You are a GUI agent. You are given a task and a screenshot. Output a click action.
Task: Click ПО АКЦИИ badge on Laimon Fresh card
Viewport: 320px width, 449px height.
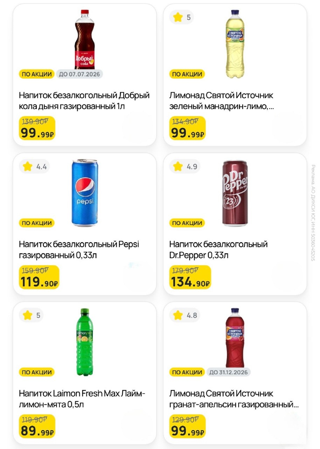coord(37,372)
